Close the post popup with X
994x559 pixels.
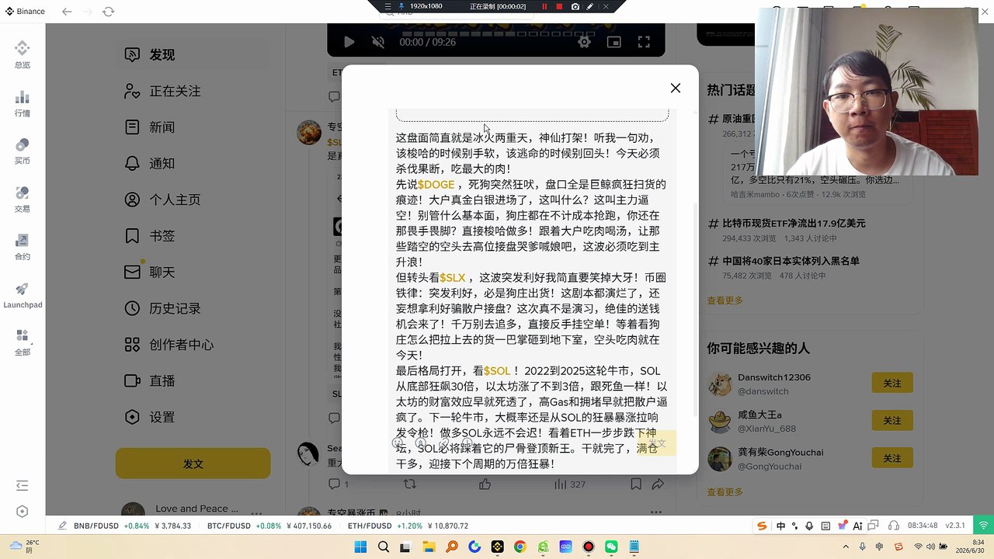(x=676, y=88)
